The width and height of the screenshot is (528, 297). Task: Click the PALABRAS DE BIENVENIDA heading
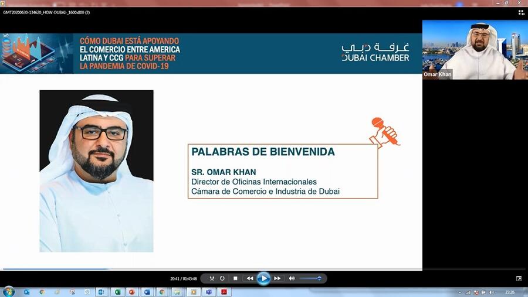(263, 152)
